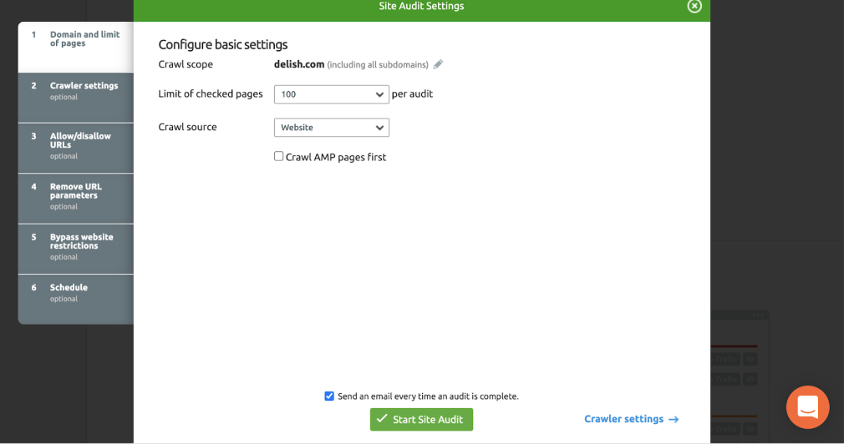Uncheck Send an email when audit completes
This screenshot has width=844, height=444.
[x=329, y=396]
